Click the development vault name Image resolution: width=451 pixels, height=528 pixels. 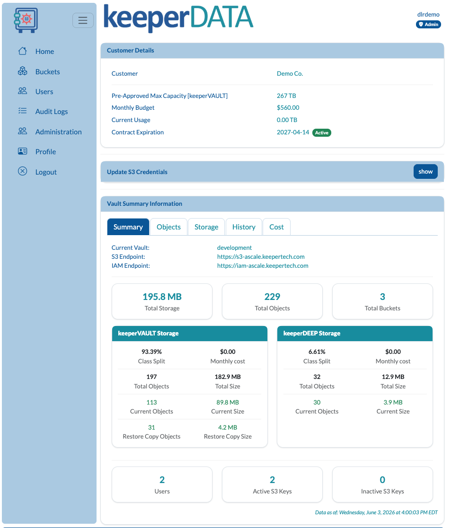tap(234, 247)
